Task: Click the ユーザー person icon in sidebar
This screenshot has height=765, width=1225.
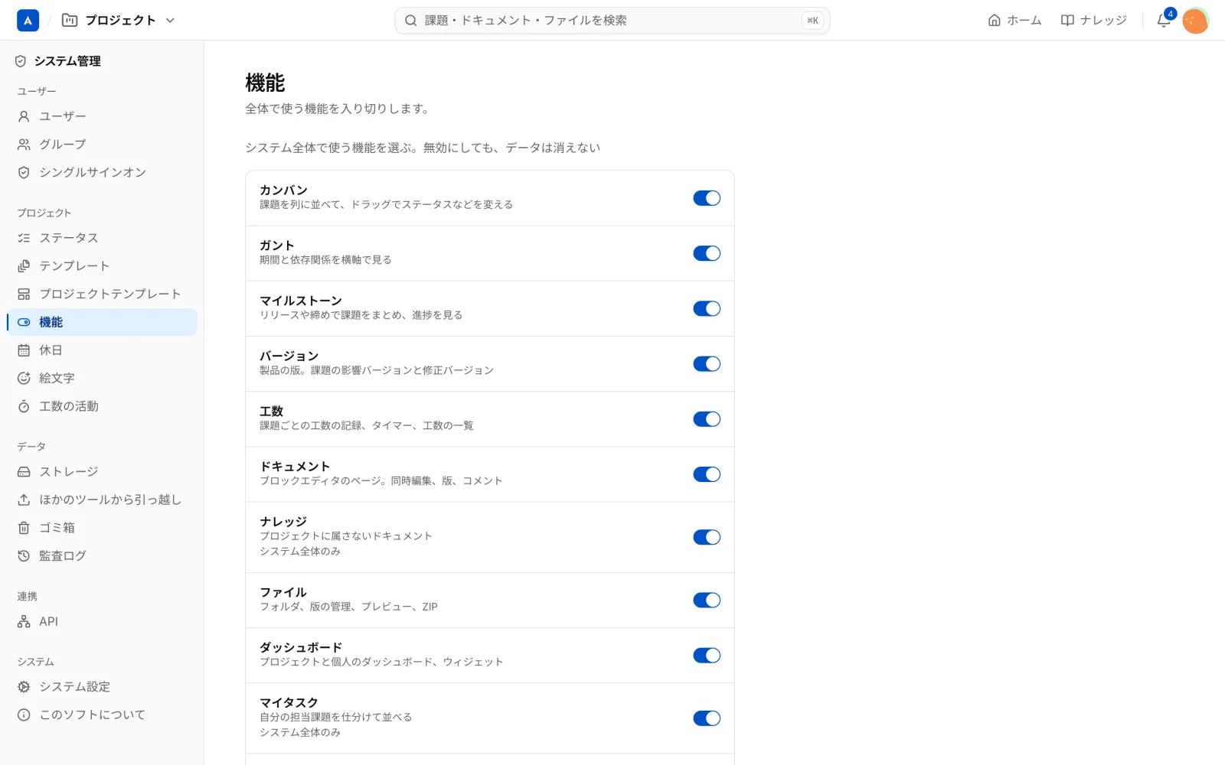Action: (x=24, y=116)
